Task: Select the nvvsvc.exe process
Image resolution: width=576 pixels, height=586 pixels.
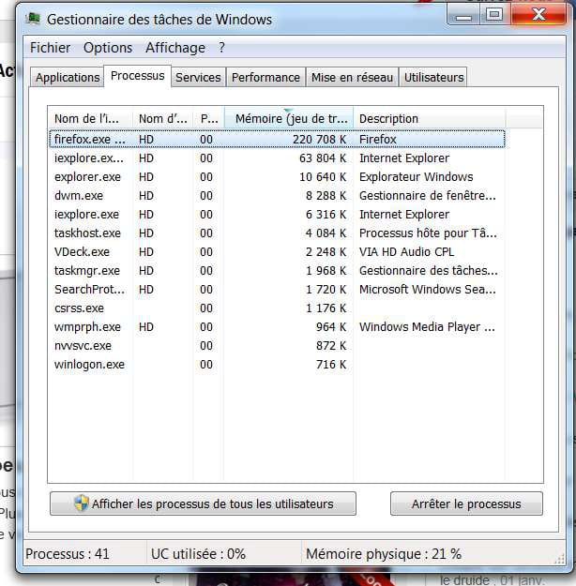Action: (277, 346)
